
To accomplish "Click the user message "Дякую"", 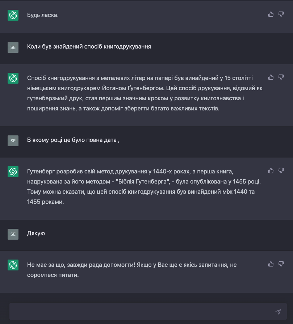I will (x=36, y=233).
